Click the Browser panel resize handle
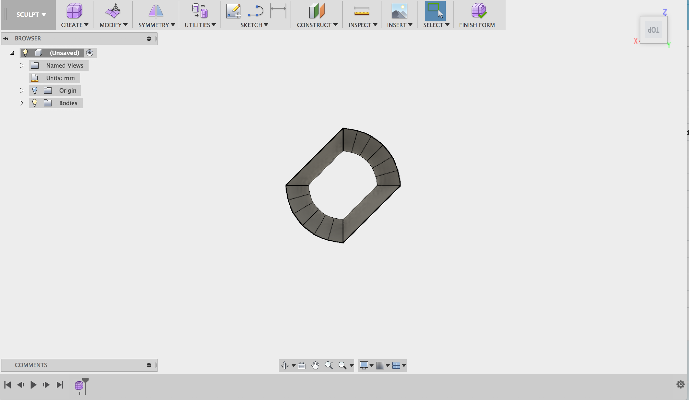The width and height of the screenshot is (689, 400). [x=156, y=39]
